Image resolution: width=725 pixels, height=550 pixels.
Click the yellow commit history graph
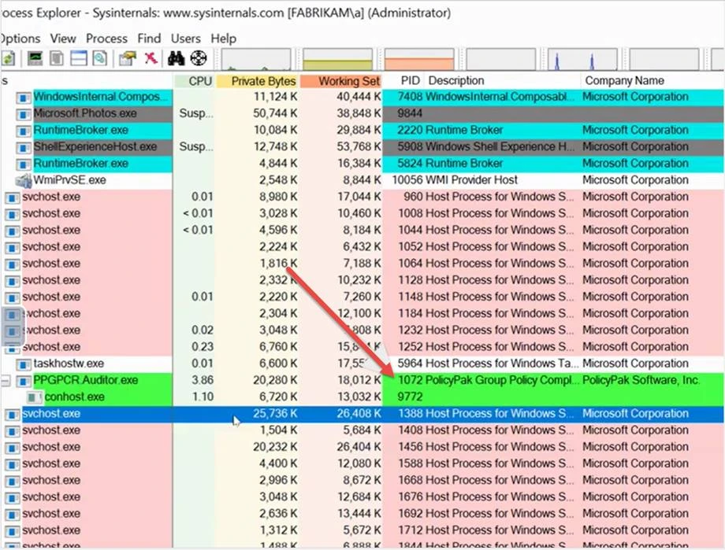click(x=338, y=60)
